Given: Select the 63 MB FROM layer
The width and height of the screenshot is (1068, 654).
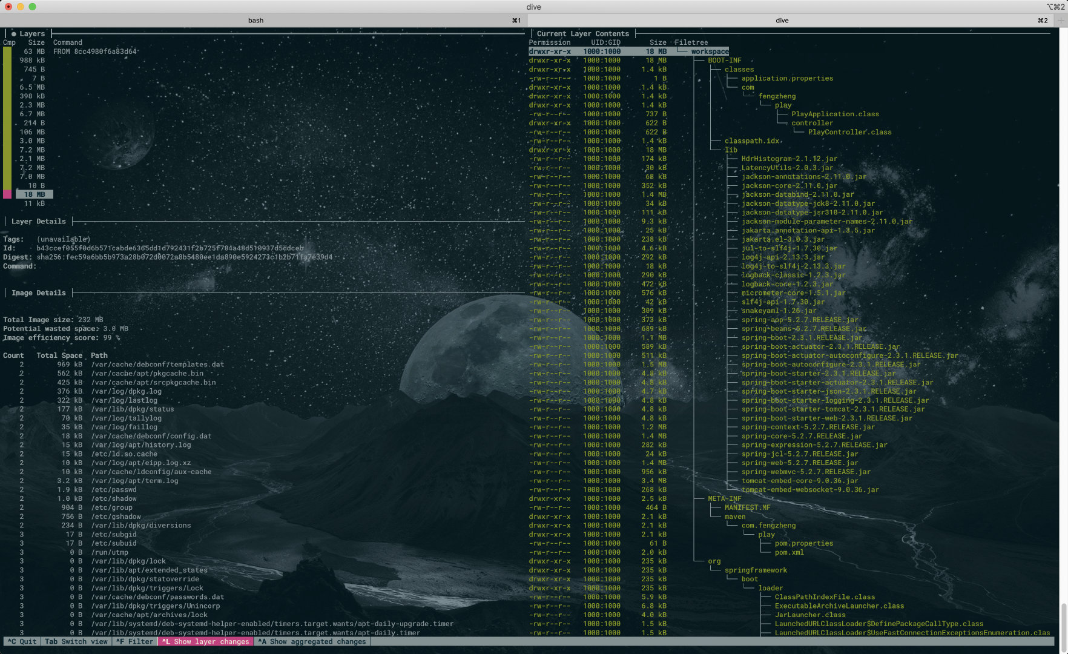Looking at the screenshot, I should coord(79,51).
